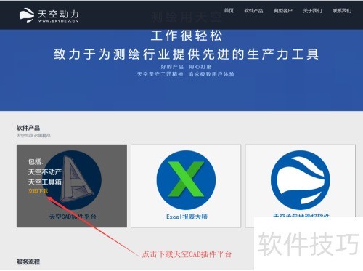
Task: Open the 天空CAD插件平台 product card
Action: [x=72, y=186]
